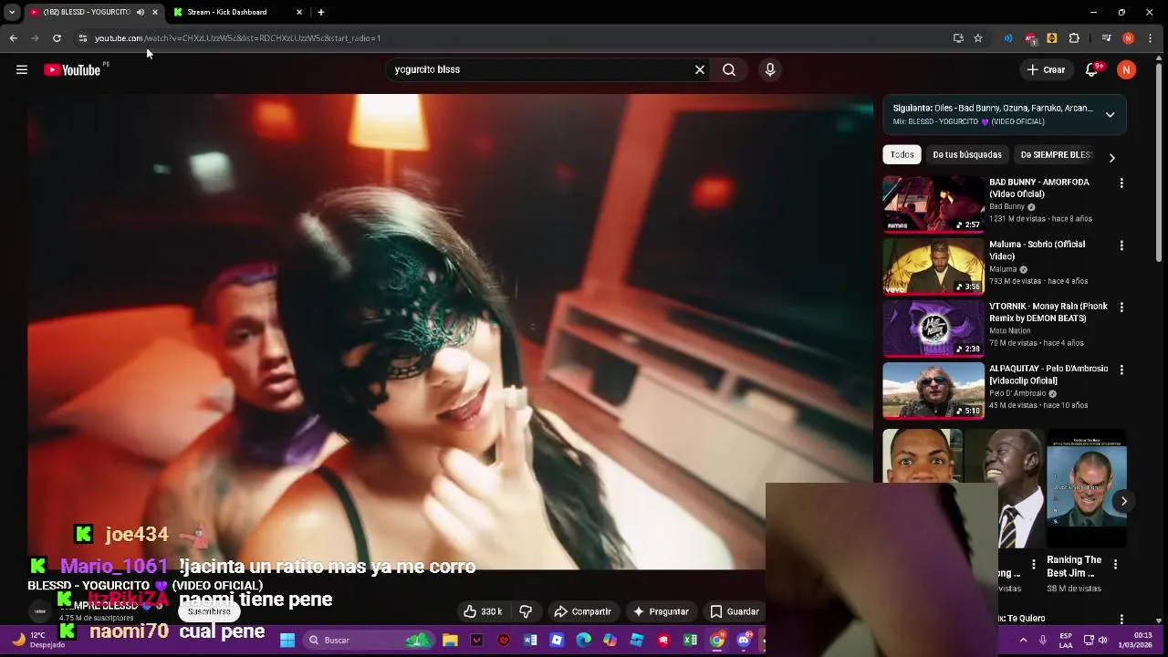This screenshot has width=1168, height=657.
Task: Open the Crear button
Action: coord(1046,69)
